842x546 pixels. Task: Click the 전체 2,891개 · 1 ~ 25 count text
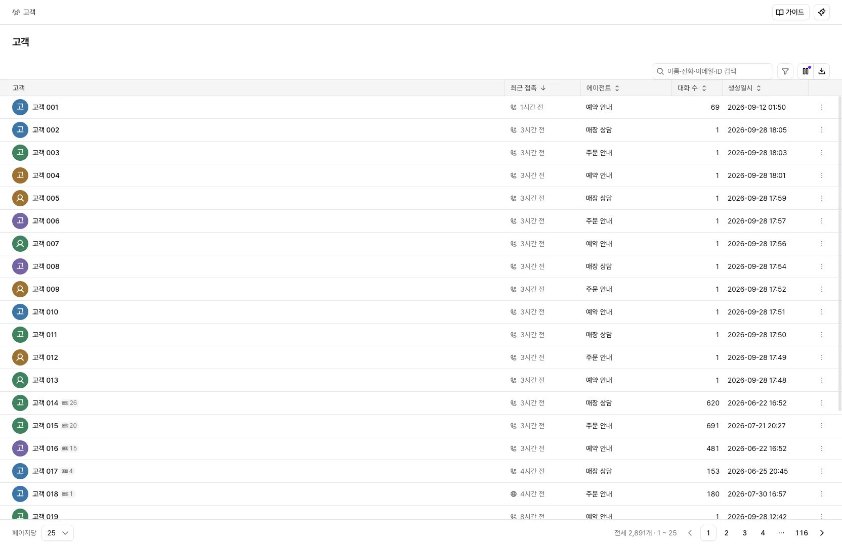tap(645, 533)
